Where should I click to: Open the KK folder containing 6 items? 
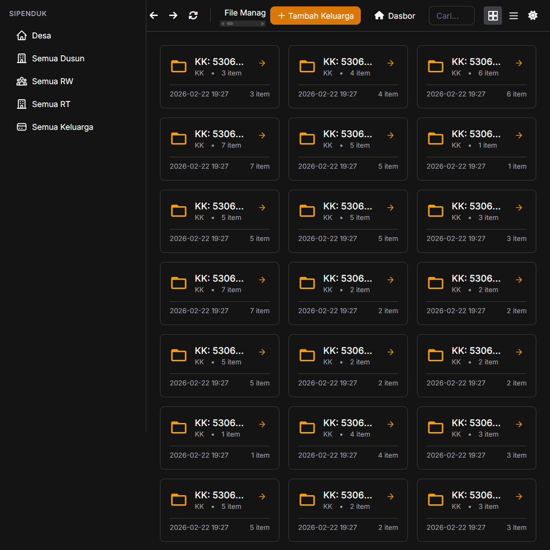(519, 63)
